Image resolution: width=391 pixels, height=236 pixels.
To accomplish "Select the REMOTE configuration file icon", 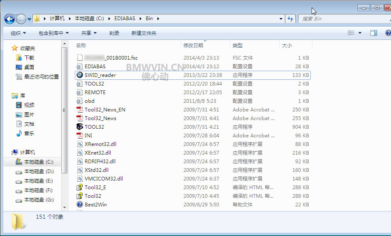I will pyautogui.click(x=79, y=93).
